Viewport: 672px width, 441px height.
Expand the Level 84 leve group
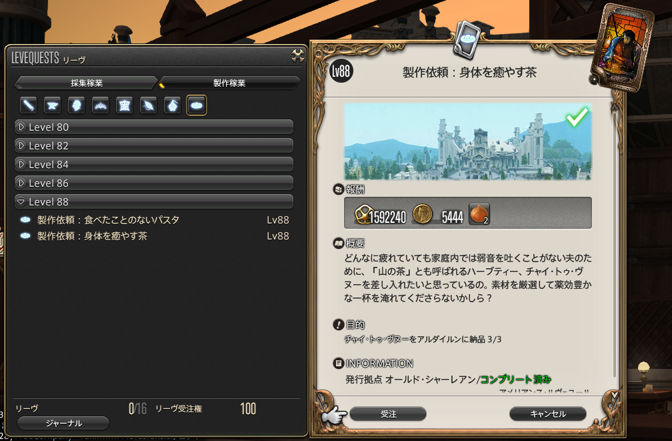click(154, 164)
